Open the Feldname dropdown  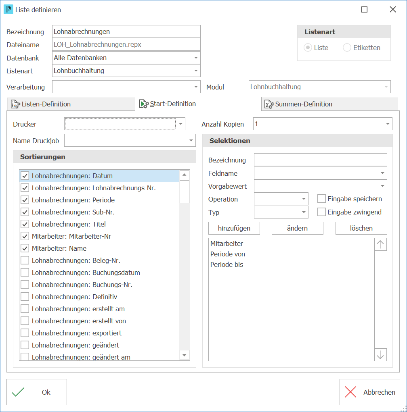[x=382, y=173]
